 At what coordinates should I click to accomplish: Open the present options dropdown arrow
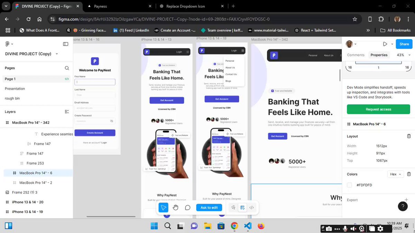tap(392, 44)
